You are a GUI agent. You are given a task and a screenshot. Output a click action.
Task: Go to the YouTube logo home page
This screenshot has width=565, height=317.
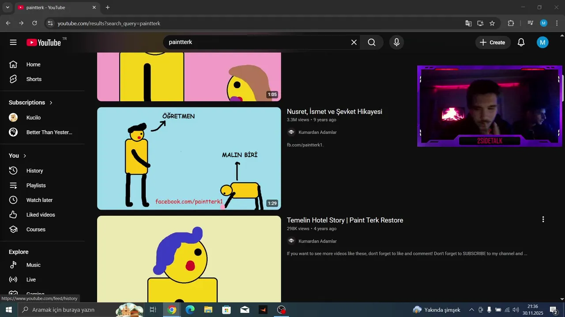coord(44,42)
